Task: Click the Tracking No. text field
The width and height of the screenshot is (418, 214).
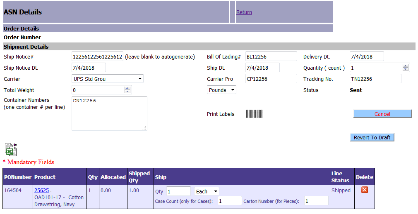Action: pos(375,79)
